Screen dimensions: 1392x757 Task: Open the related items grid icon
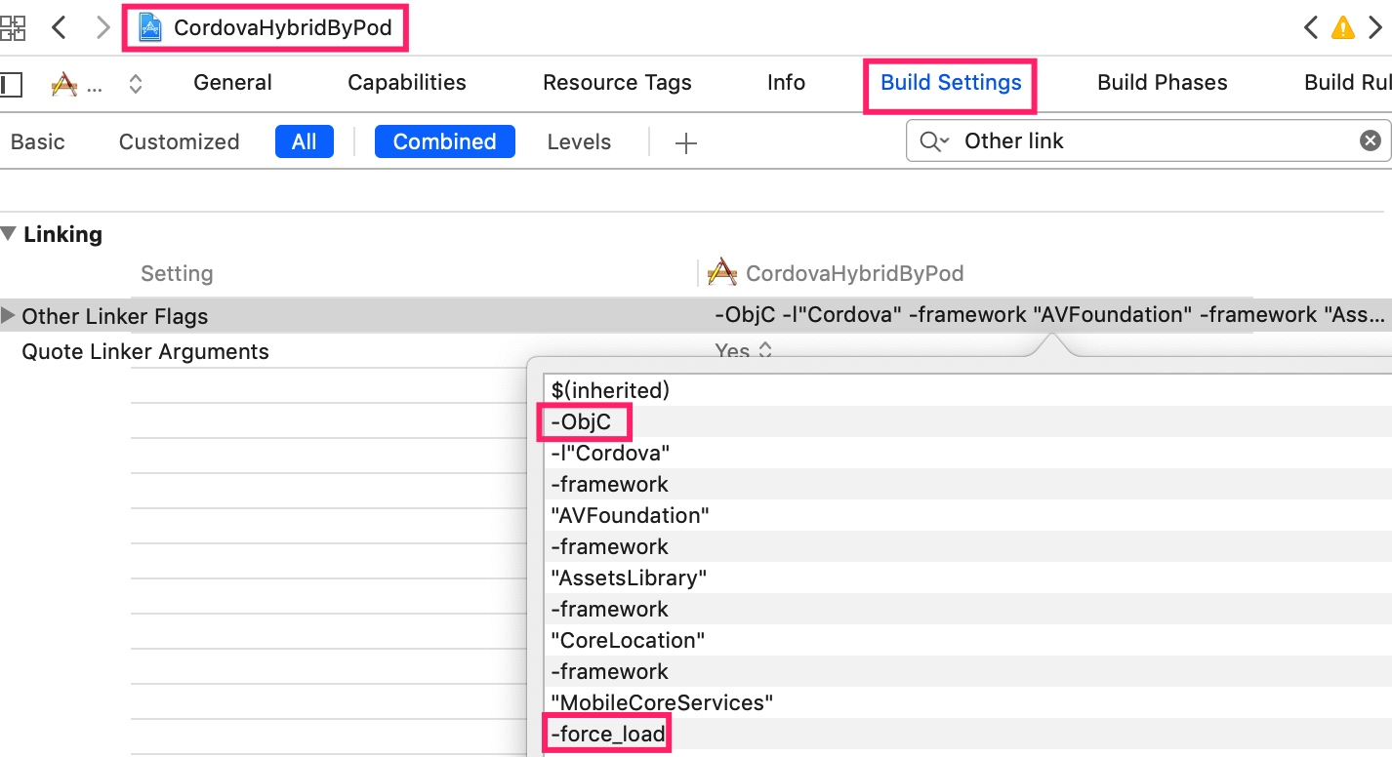point(13,27)
